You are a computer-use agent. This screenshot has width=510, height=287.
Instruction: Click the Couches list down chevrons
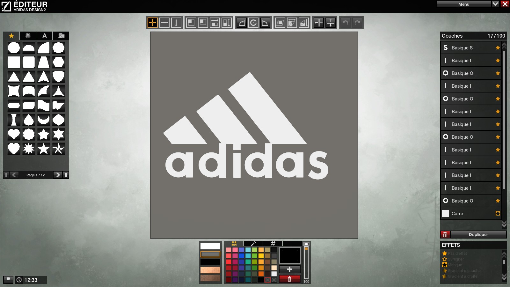[x=504, y=224]
